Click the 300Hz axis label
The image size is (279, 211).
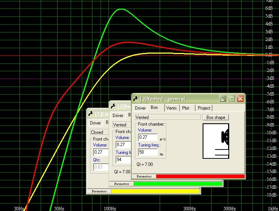[190, 208]
